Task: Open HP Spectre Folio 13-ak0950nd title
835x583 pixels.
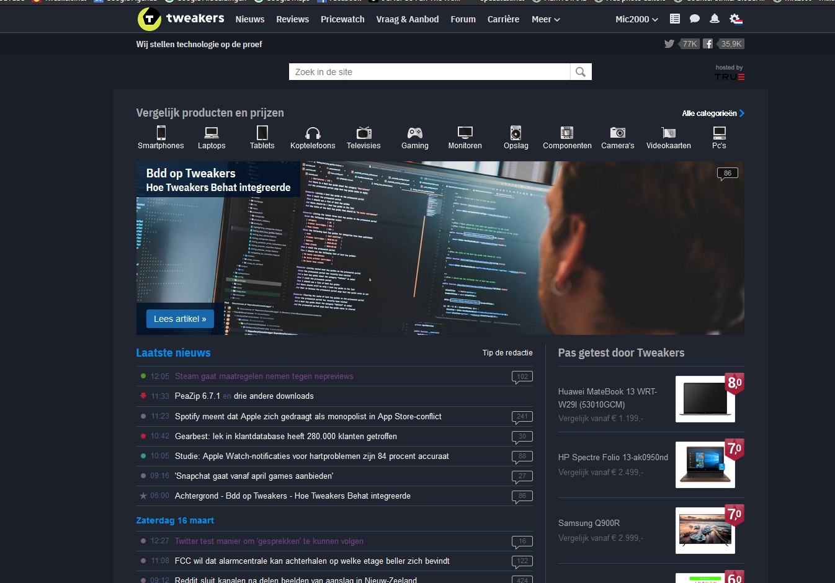Action: 614,458
